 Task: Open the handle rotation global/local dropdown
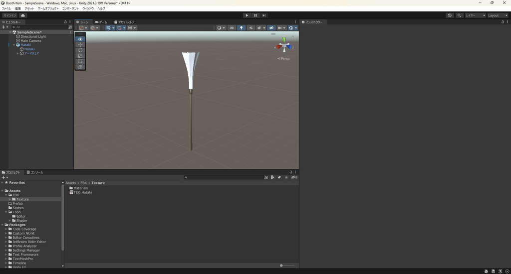click(94, 28)
